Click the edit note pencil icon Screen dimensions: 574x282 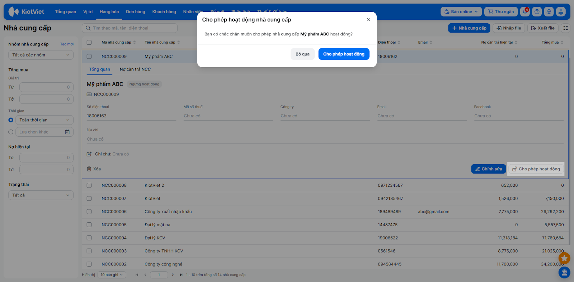[89, 154]
